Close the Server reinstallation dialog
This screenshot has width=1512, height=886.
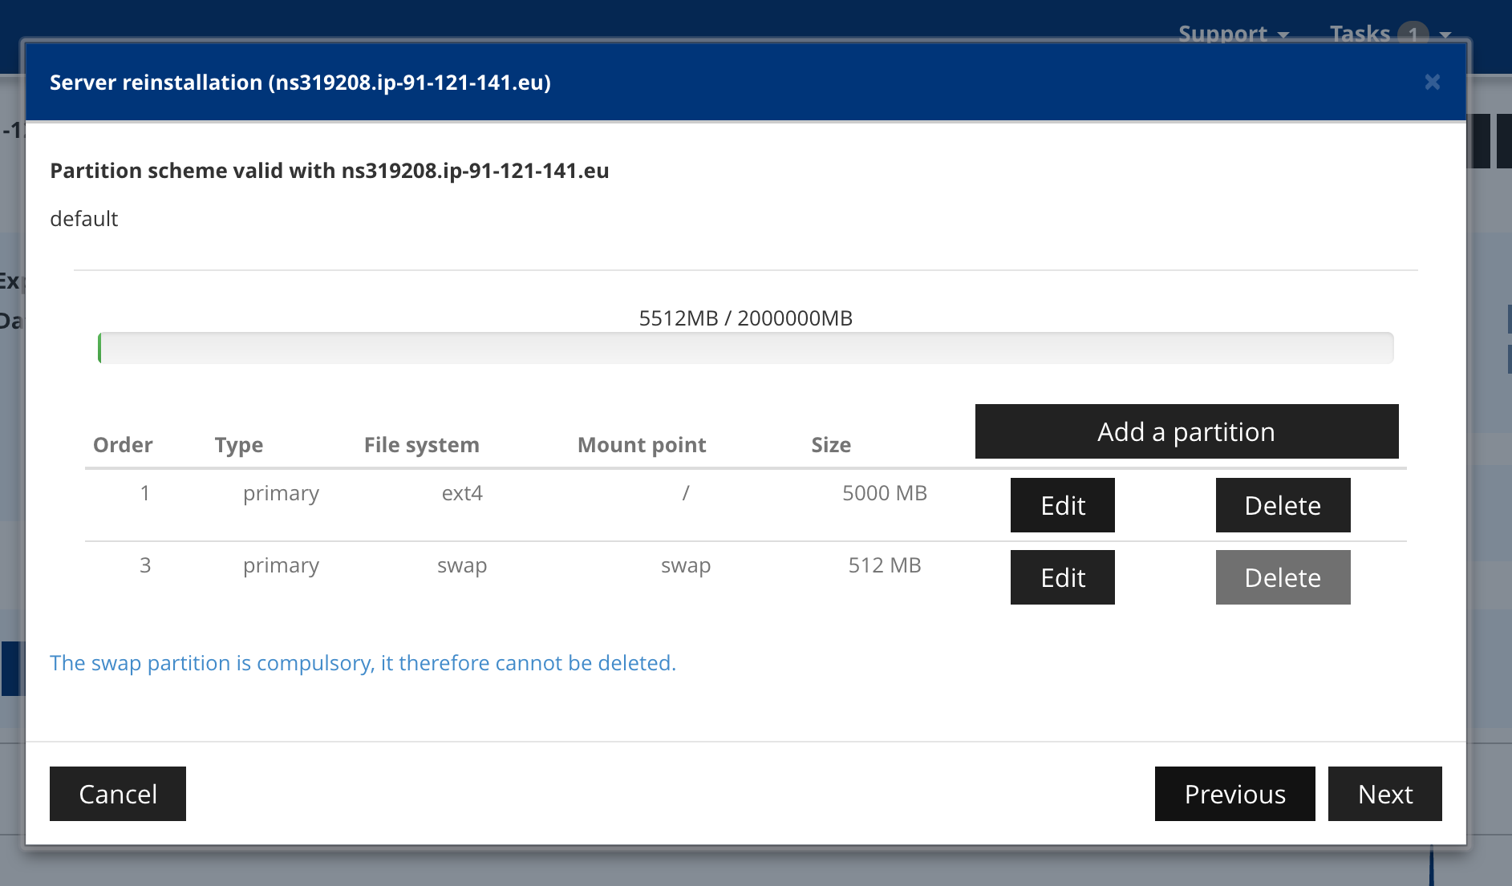pos(1432,82)
